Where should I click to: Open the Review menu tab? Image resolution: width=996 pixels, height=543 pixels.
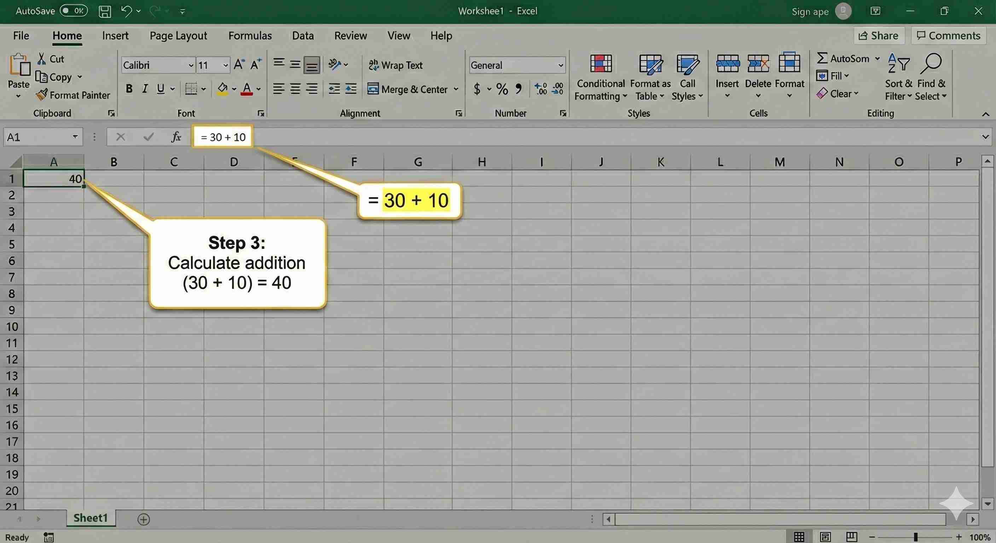pyautogui.click(x=350, y=36)
